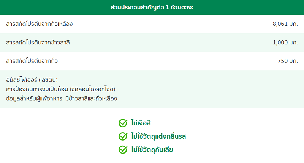Click the green checkmark beside ไม่เจือสี
Image resolution: width=304 pixels, height=163 pixels.
(x=123, y=123)
